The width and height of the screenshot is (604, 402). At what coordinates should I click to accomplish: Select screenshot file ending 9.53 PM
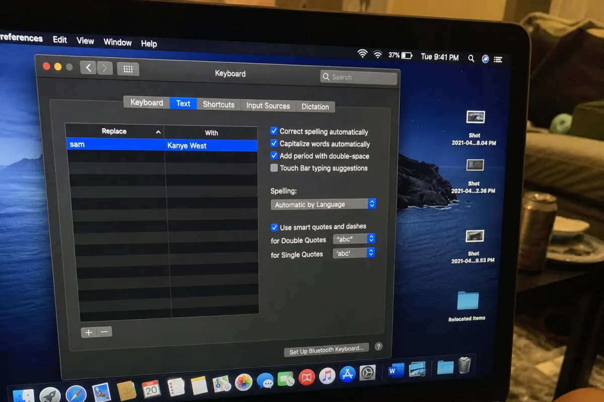[x=473, y=247]
